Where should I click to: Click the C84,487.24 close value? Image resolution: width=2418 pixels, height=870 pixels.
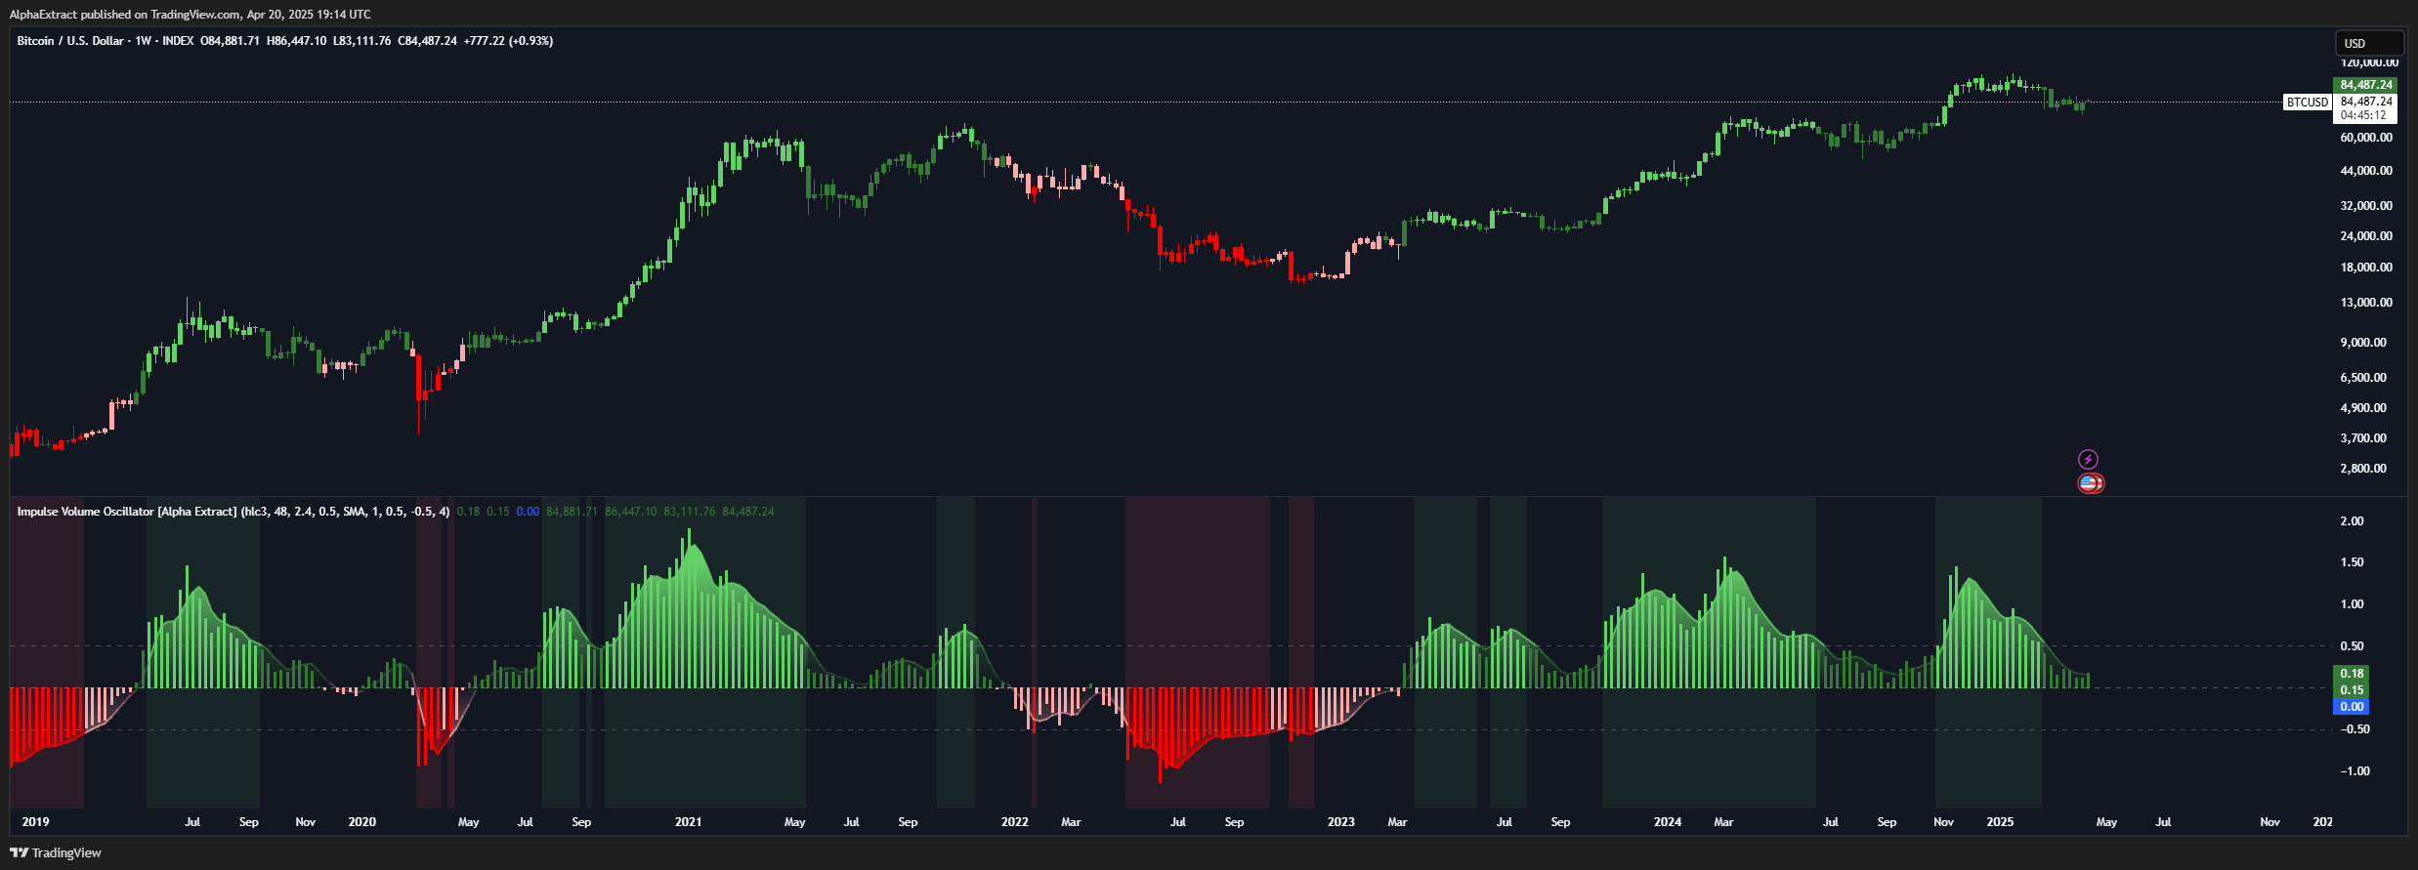point(428,41)
